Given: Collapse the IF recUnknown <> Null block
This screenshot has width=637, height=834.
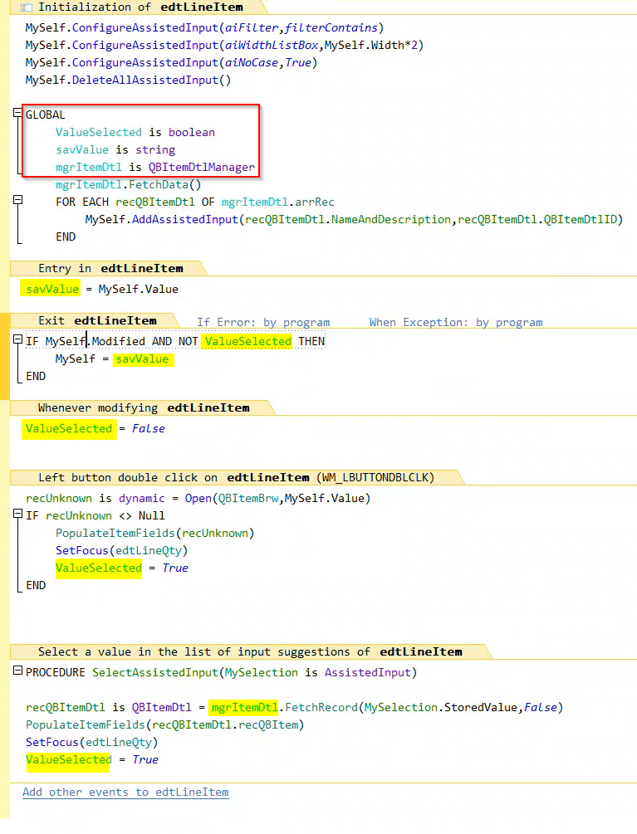Looking at the screenshot, I should click(x=18, y=515).
